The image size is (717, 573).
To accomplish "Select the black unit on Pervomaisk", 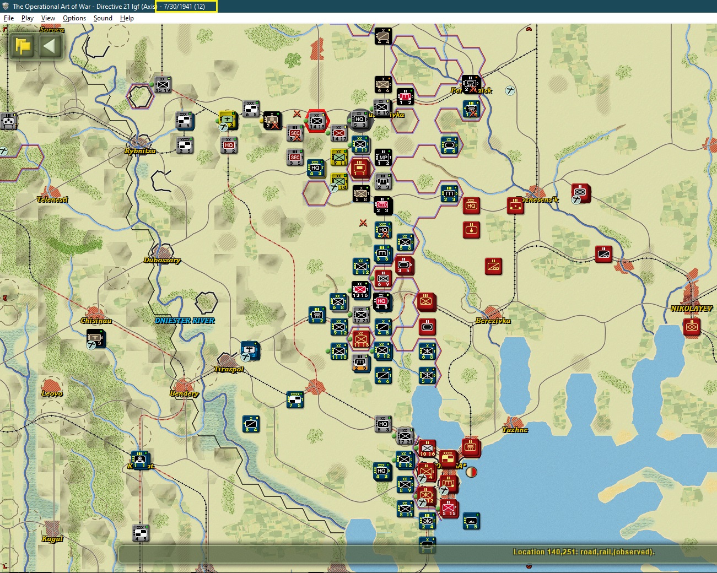I will tap(471, 84).
